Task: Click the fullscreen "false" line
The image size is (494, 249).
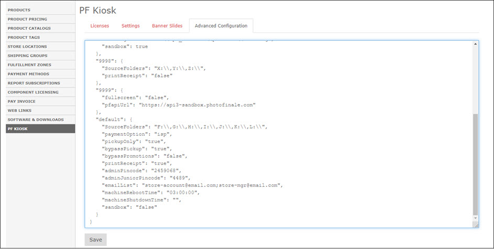Action: [x=136, y=98]
